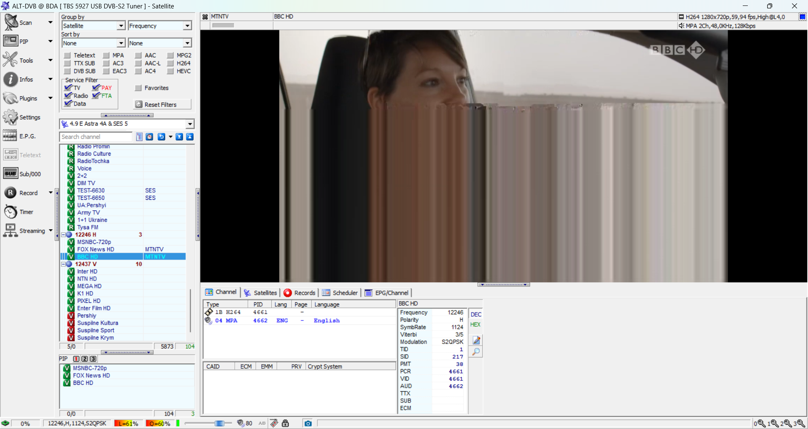Image resolution: width=808 pixels, height=429 pixels.
Task: Click the volume speaker icon showing 80
Action: (x=240, y=423)
